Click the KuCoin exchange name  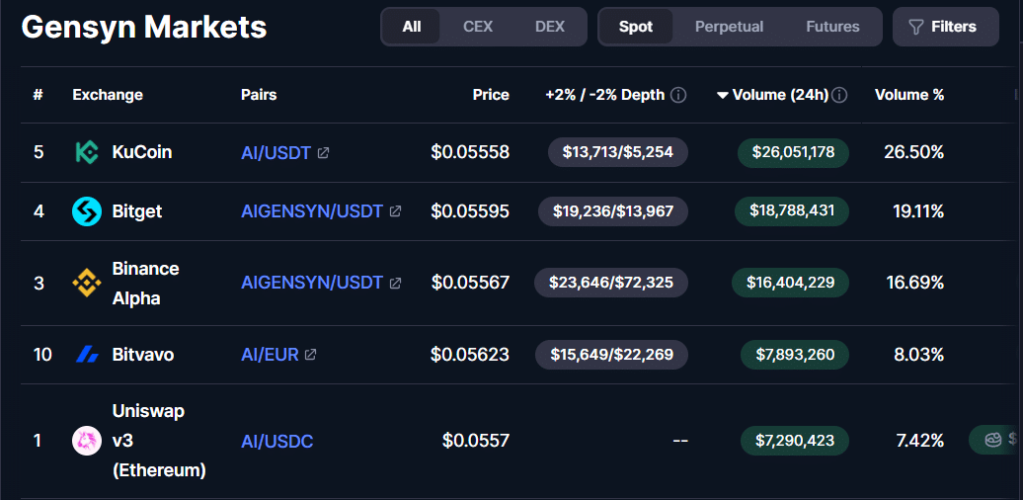pos(142,153)
